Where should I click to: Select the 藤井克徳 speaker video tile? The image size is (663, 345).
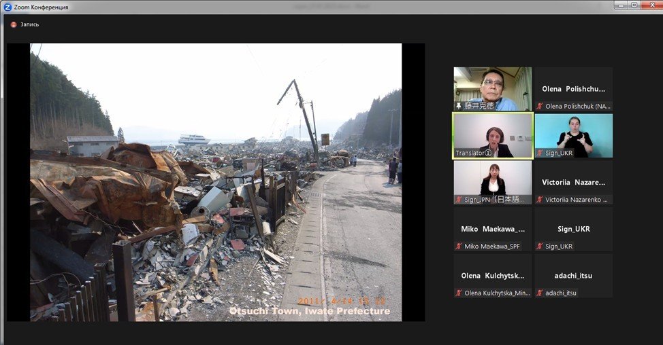pos(493,87)
